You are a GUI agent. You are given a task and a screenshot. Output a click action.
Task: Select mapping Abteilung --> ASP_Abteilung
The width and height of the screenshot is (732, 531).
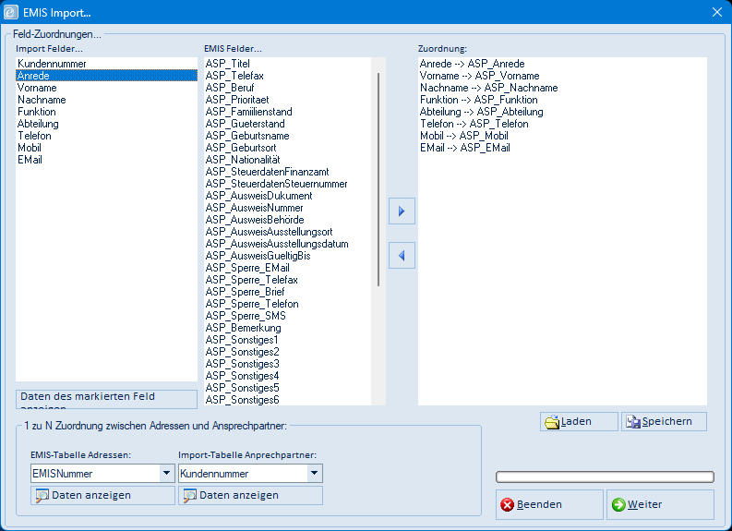(562, 112)
